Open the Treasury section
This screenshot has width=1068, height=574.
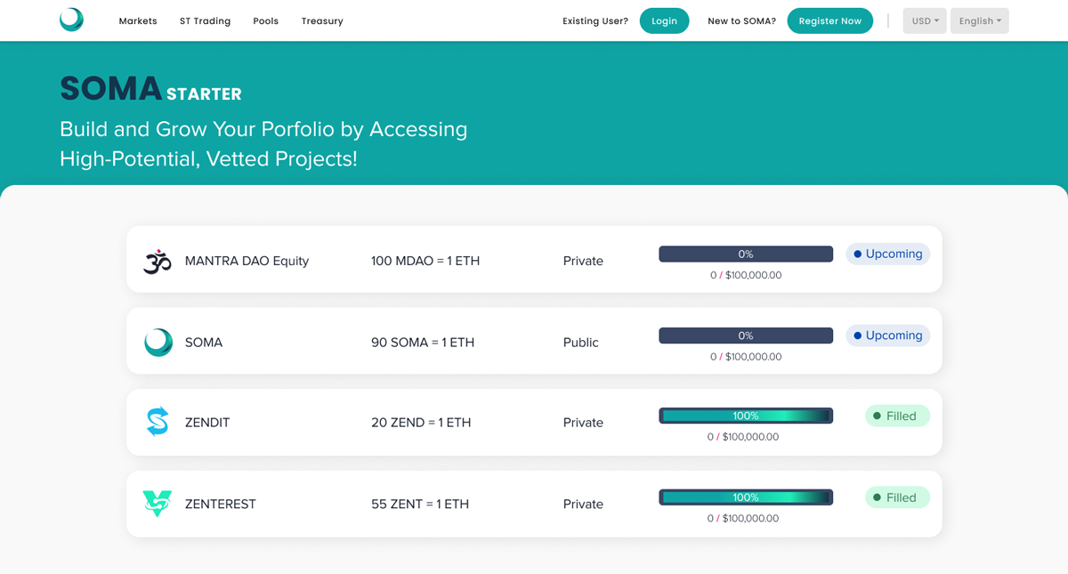point(322,20)
